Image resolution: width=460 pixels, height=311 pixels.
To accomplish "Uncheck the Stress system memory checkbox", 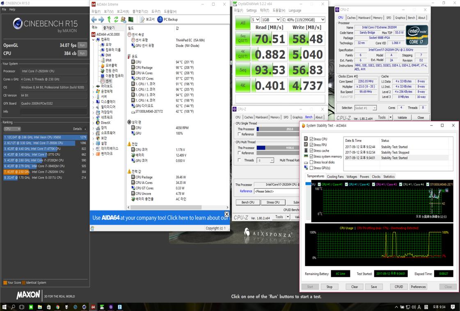I will [x=311, y=156].
